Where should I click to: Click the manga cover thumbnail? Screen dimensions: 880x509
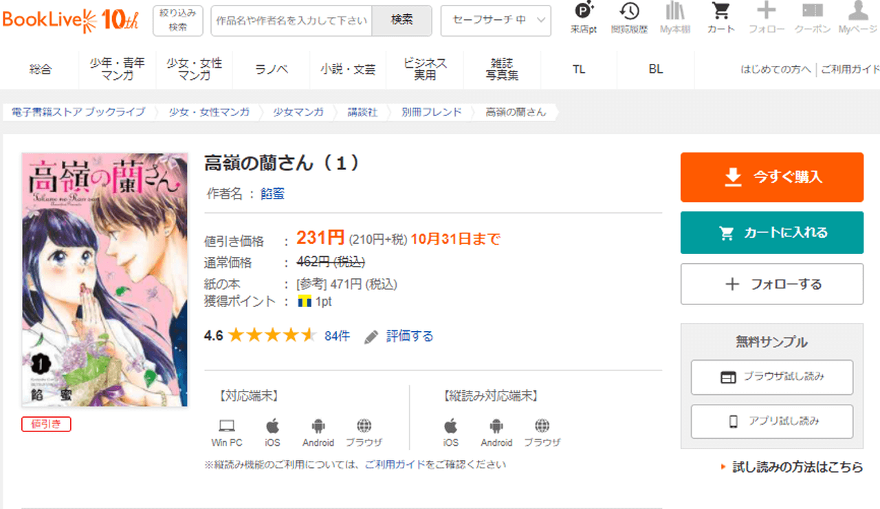(x=104, y=280)
